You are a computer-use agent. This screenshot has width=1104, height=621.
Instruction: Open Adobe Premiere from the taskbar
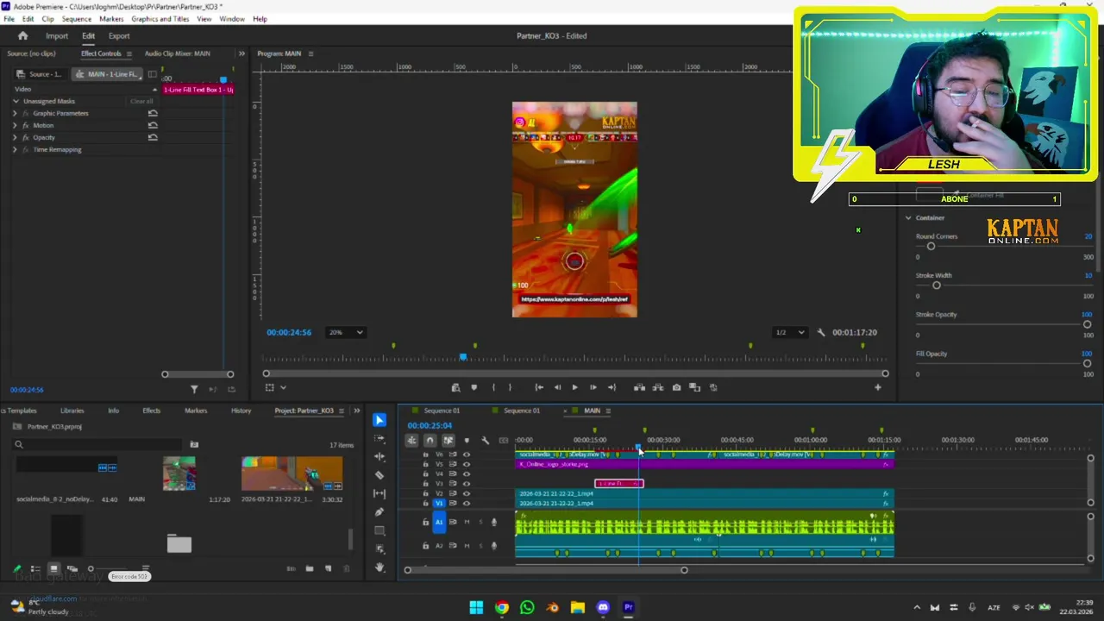(628, 607)
